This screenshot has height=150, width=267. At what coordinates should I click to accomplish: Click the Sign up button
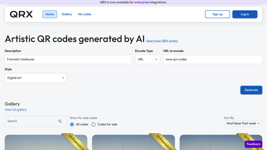(217, 14)
